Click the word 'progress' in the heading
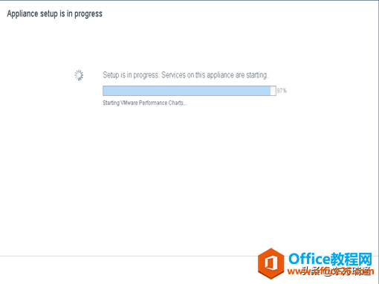The height and width of the screenshot is (284, 379). (88, 14)
